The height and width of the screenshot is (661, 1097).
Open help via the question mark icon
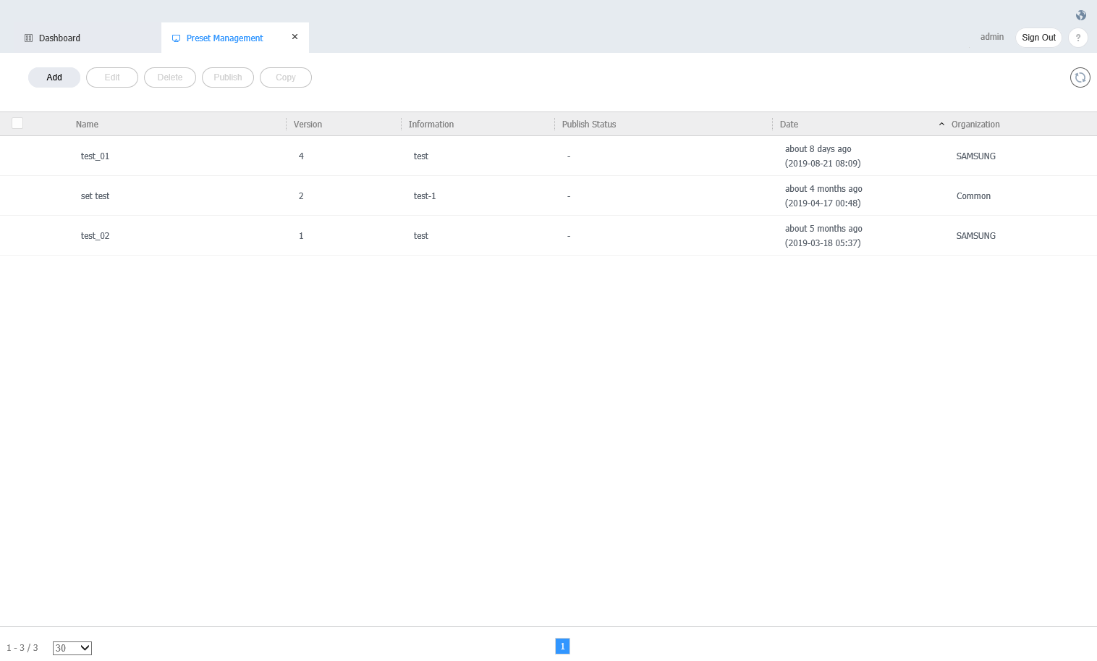point(1077,37)
